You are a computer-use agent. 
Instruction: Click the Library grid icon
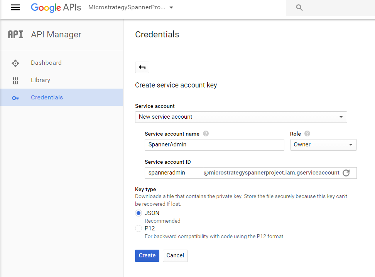tap(15, 80)
